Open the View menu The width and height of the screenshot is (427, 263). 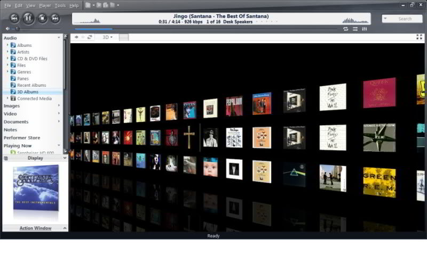coord(30,5)
